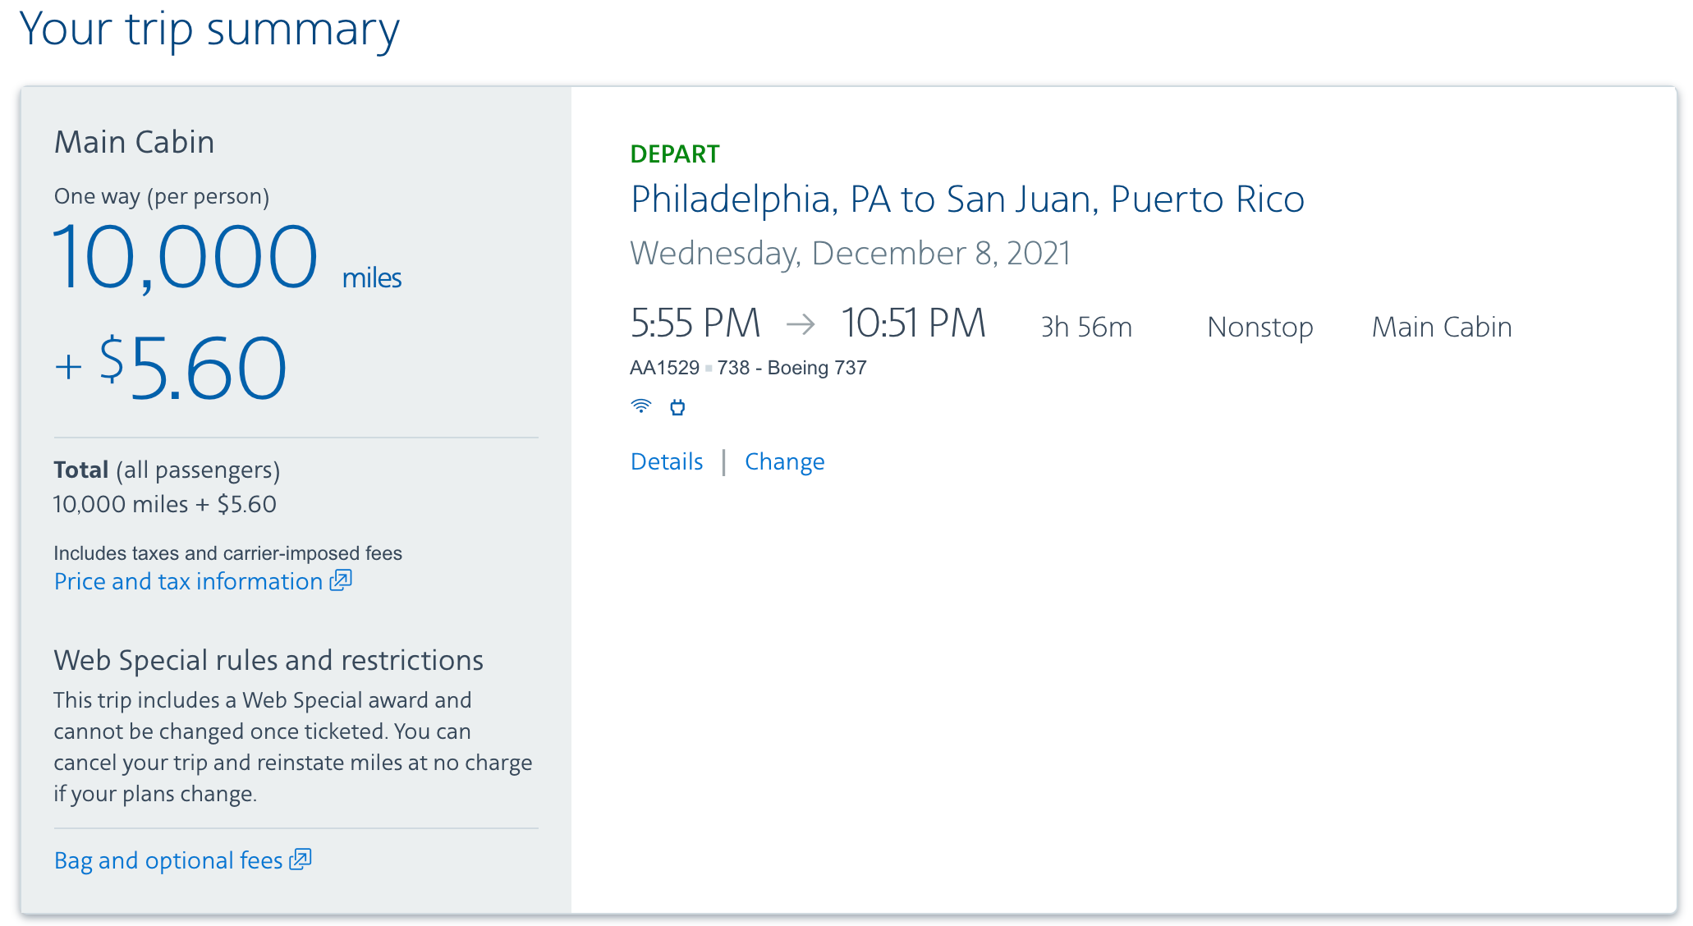Click the Philadelphia to San Juan route title
The image size is (1693, 926).
point(966,199)
